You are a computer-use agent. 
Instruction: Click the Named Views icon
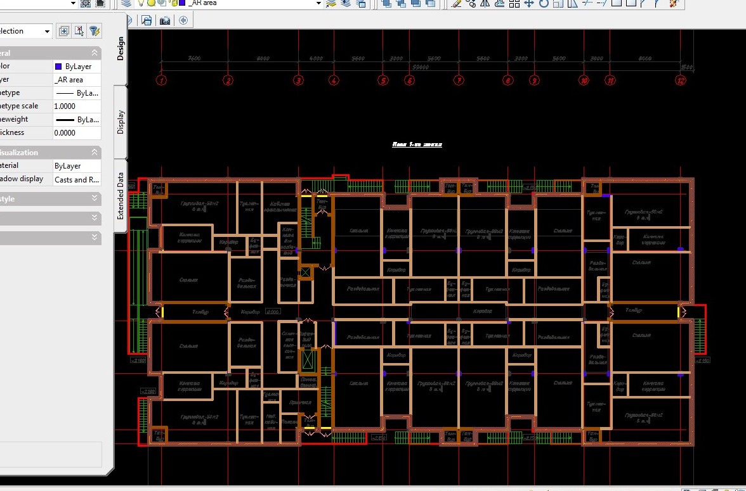(x=147, y=20)
